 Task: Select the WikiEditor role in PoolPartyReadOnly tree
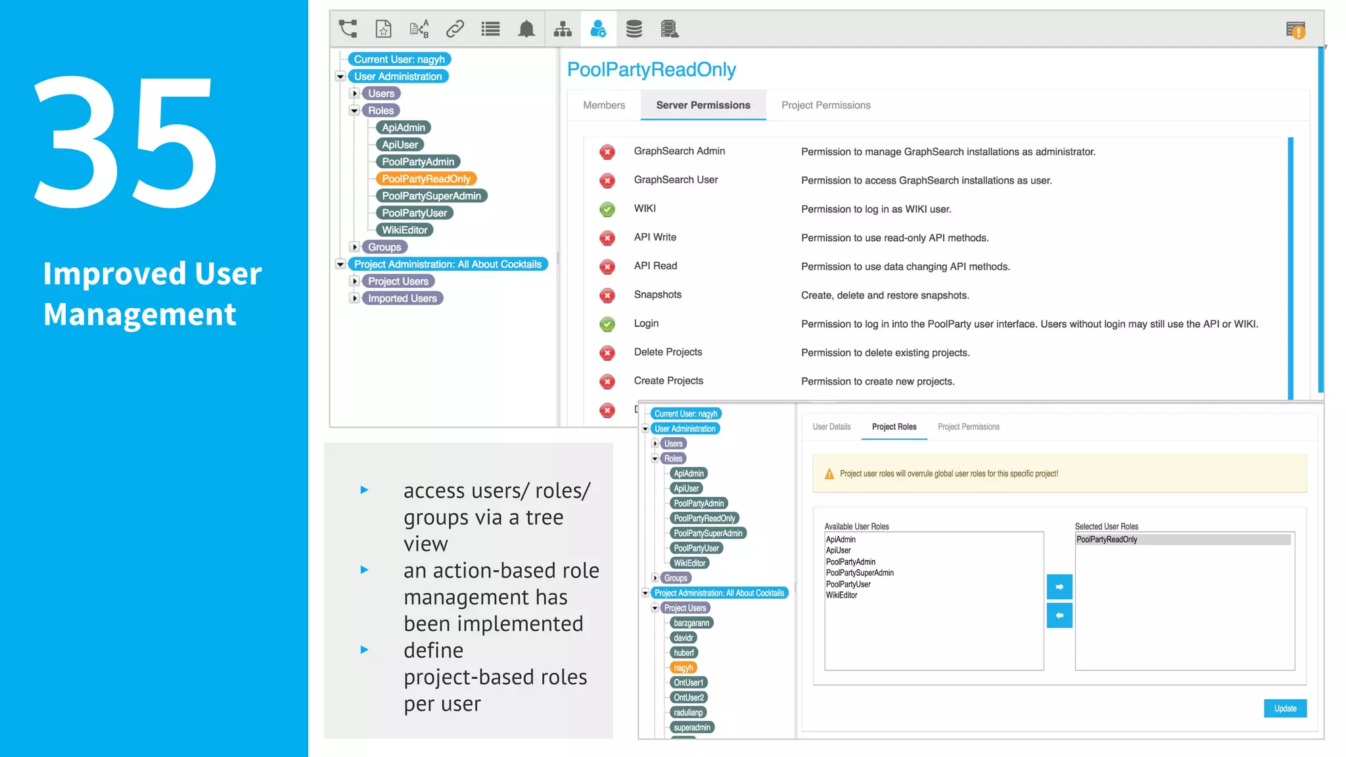click(405, 230)
